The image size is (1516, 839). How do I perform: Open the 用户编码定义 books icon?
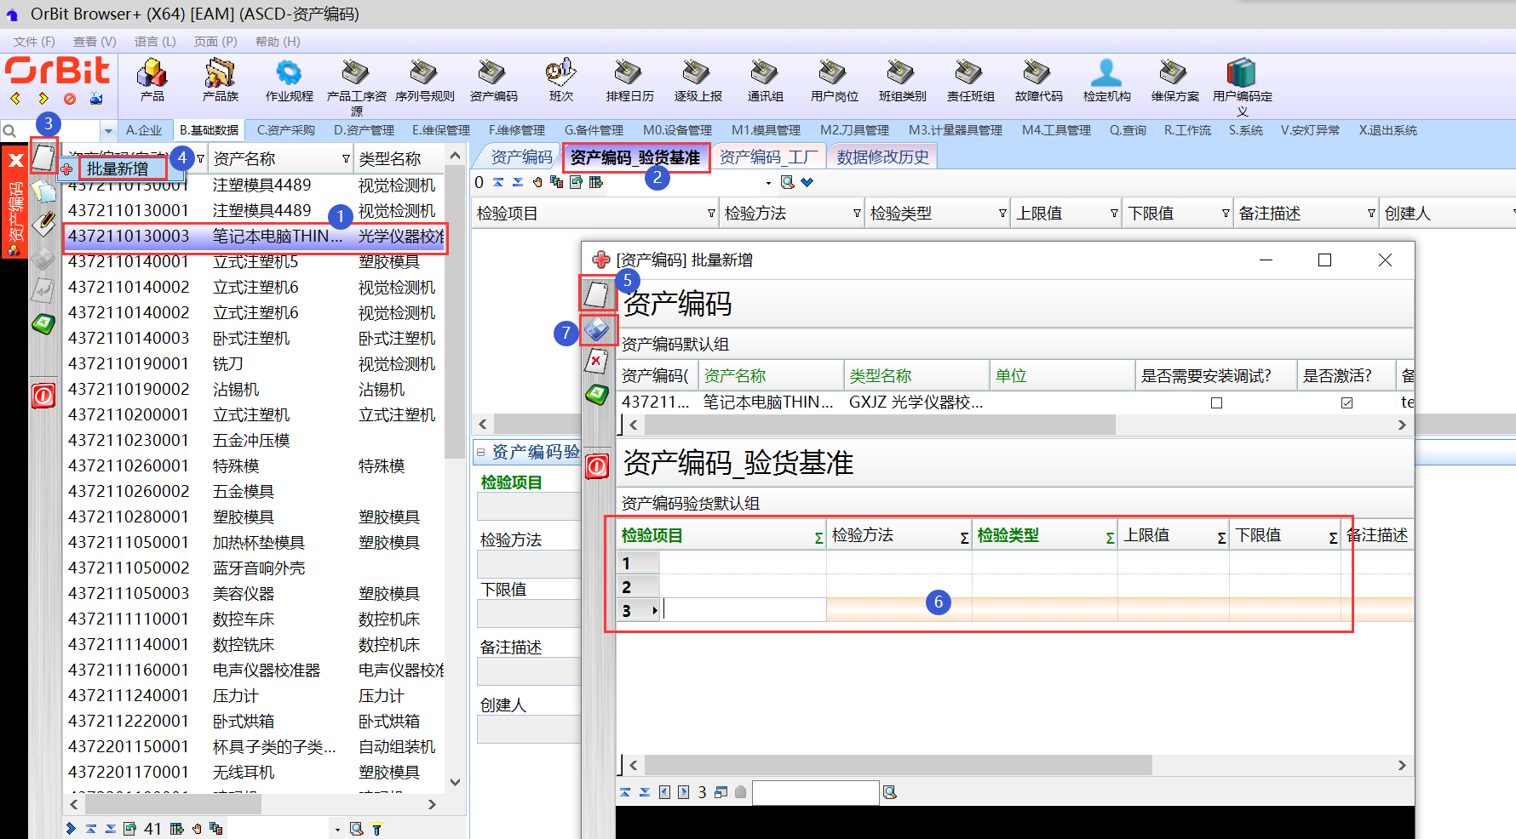(1242, 73)
